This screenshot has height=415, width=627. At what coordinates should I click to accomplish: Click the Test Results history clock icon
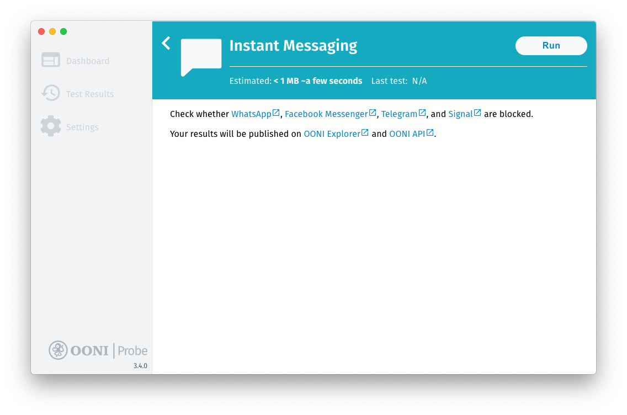pos(51,93)
